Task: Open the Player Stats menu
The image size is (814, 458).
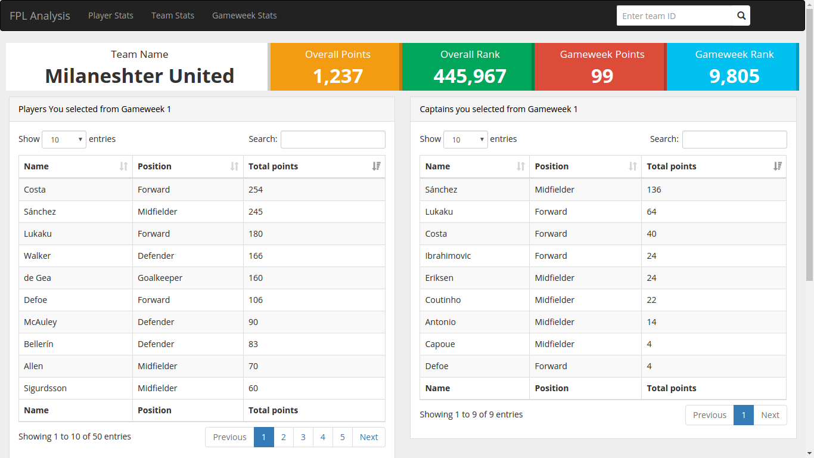Action: click(111, 16)
